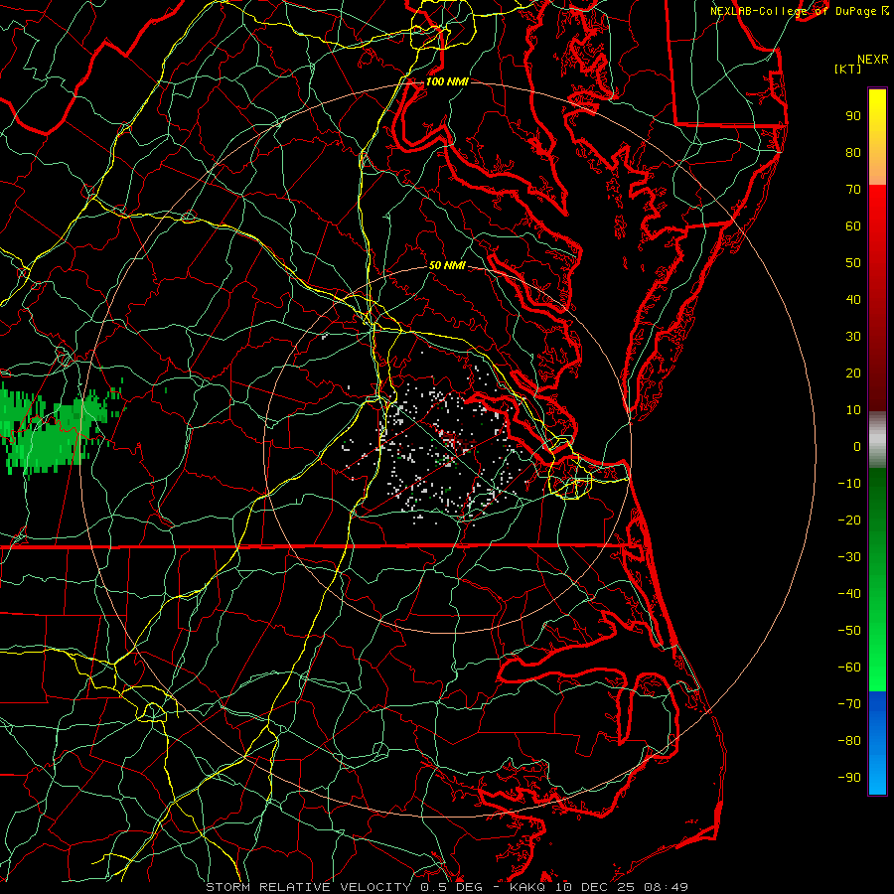Select the positive 20 scale value
The height and width of the screenshot is (894, 894).
tap(853, 373)
